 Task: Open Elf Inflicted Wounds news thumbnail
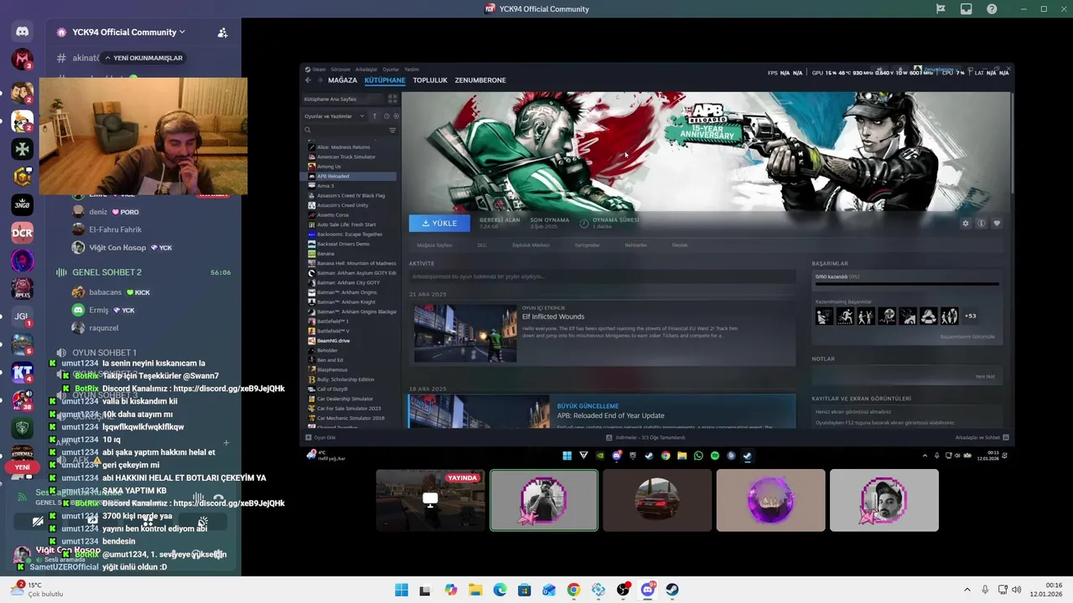[x=464, y=332]
